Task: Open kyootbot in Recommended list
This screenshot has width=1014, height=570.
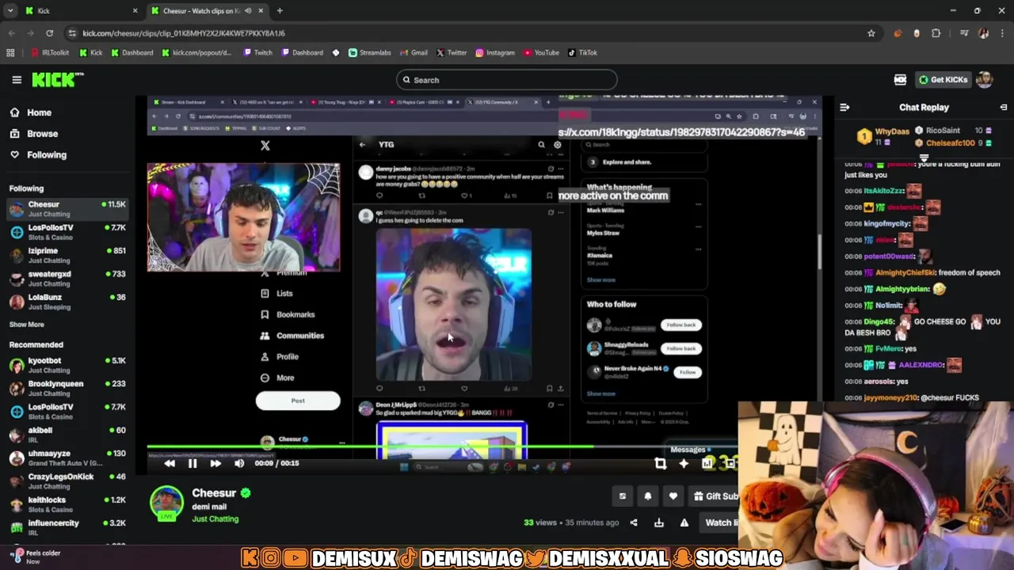Action: pyautogui.click(x=67, y=365)
